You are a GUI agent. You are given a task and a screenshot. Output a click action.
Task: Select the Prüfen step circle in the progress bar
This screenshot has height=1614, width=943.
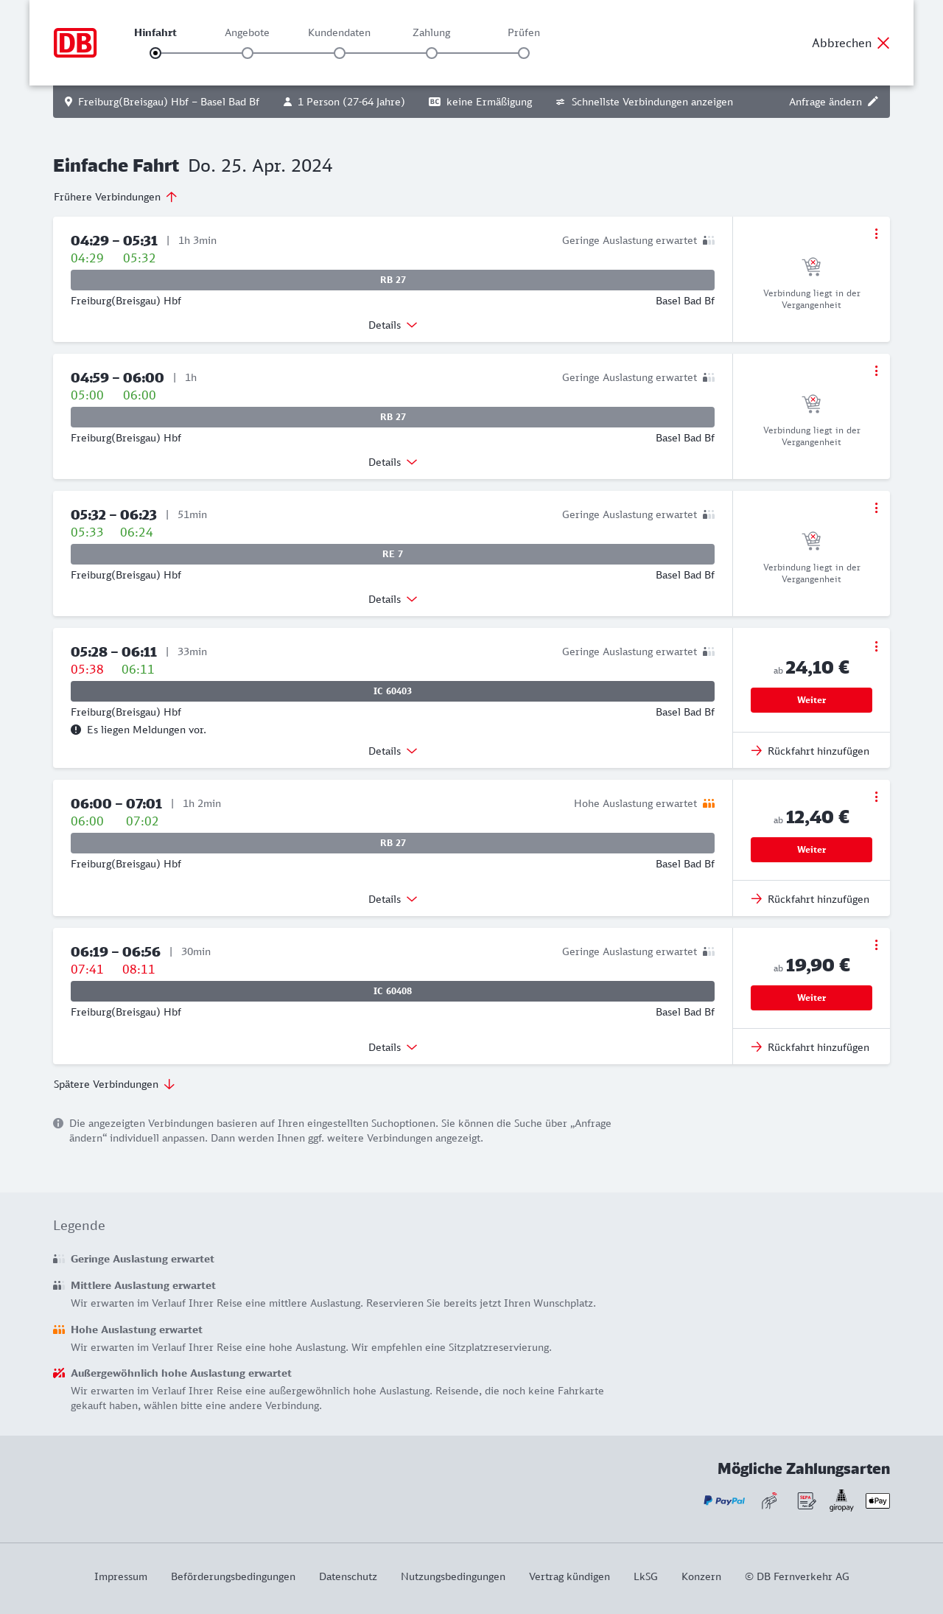point(524,53)
